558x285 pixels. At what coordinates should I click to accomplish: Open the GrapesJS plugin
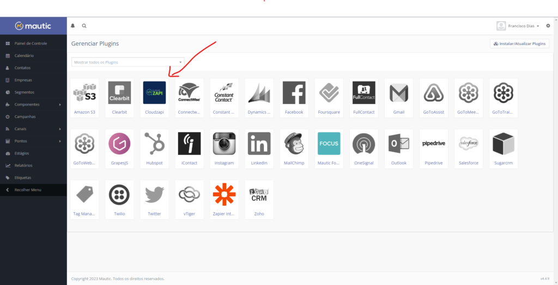click(x=119, y=149)
